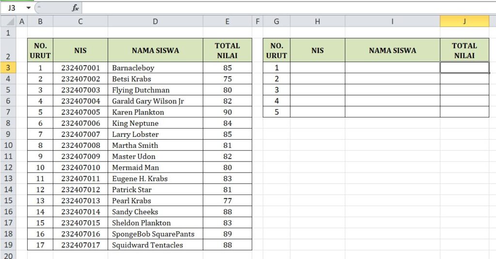Select cell containing Patrick Star
496x259 pixels.
(155, 189)
